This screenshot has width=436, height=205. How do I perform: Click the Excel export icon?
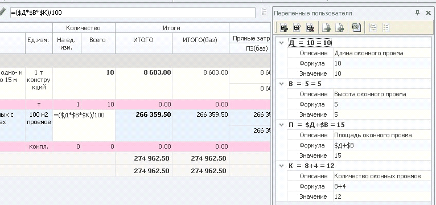[356, 27]
